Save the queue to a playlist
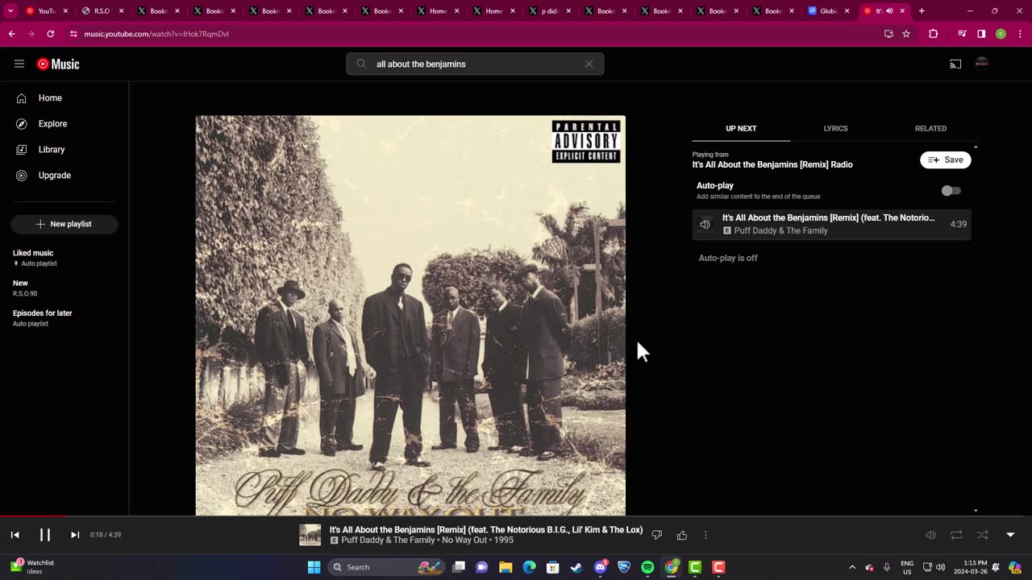This screenshot has width=1032, height=580. (x=945, y=159)
